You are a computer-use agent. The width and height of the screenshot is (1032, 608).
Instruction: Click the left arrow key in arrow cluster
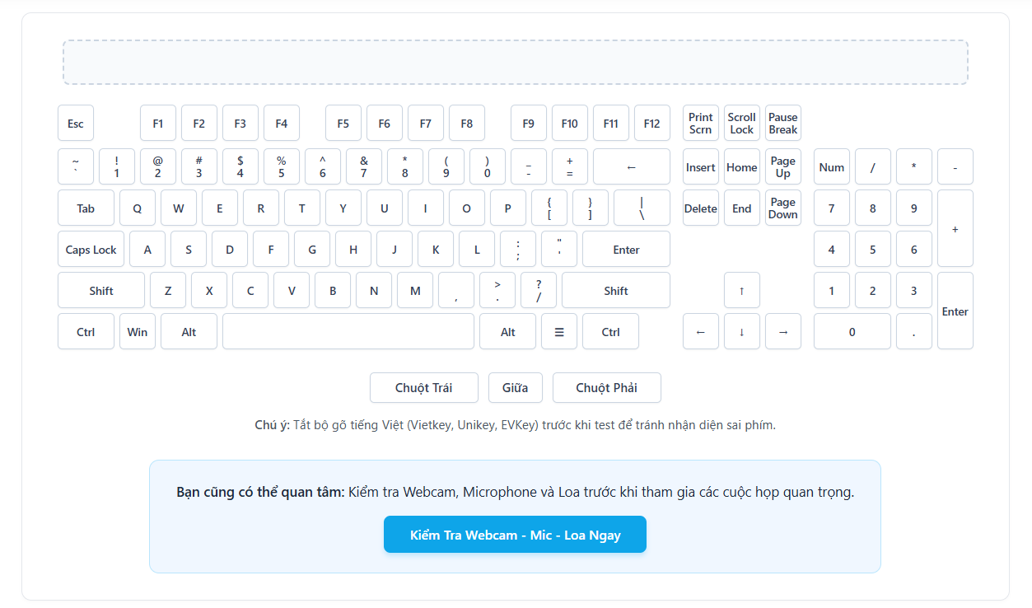tap(701, 331)
